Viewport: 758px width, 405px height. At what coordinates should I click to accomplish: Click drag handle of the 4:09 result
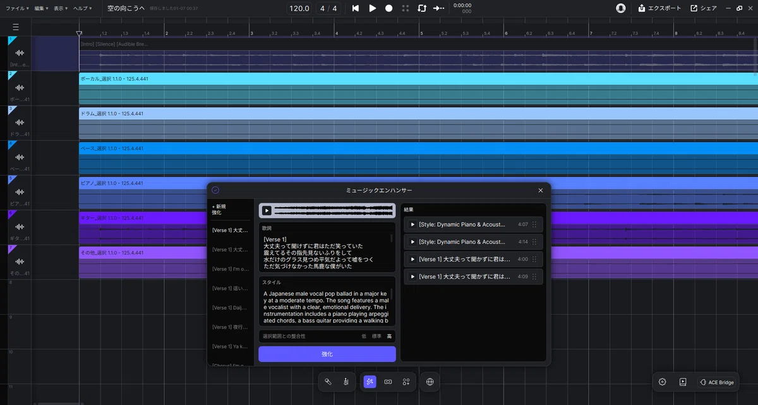[535, 277]
